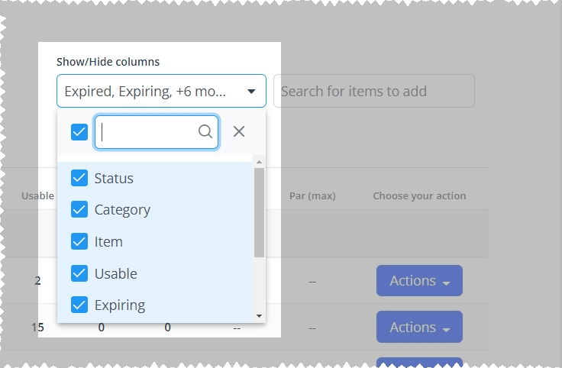Uncheck the Expiring column checkbox
562x368 pixels.
[x=79, y=305]
